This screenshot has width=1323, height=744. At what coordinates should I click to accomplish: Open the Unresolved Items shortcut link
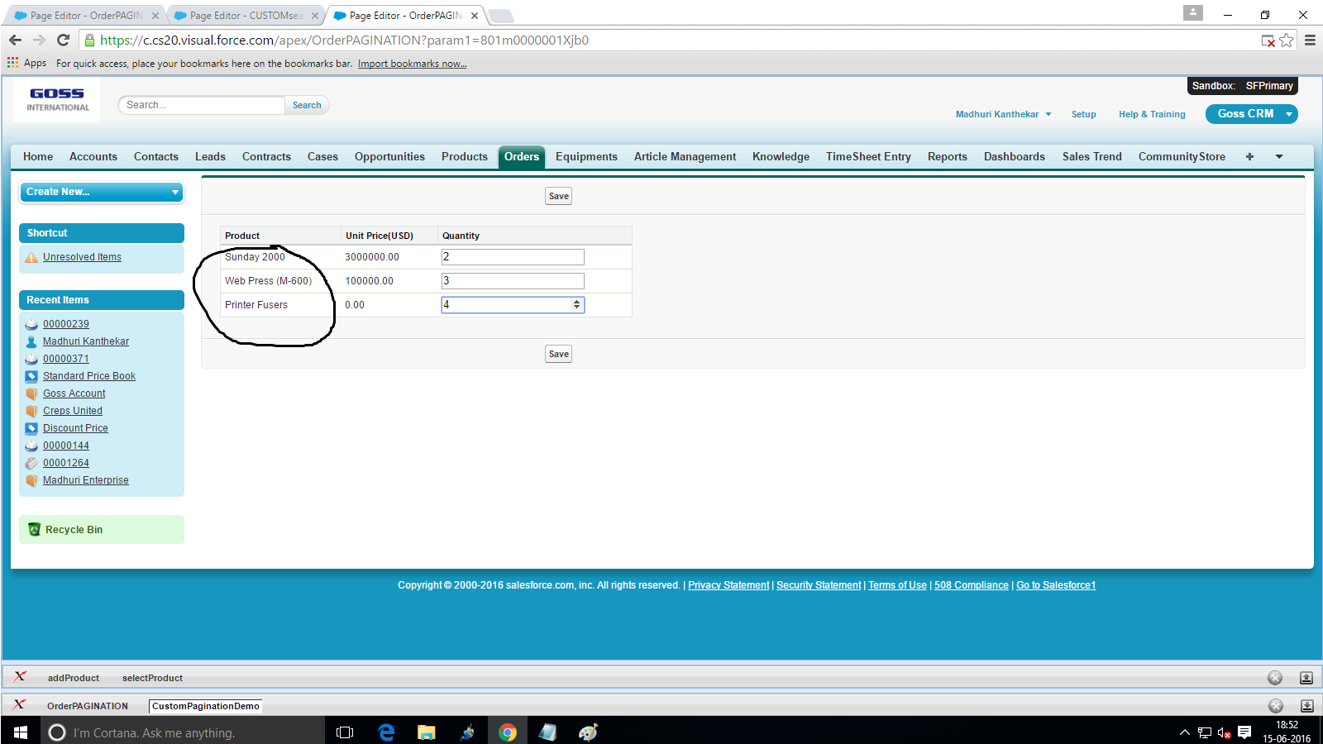click(x=82, y=257)
